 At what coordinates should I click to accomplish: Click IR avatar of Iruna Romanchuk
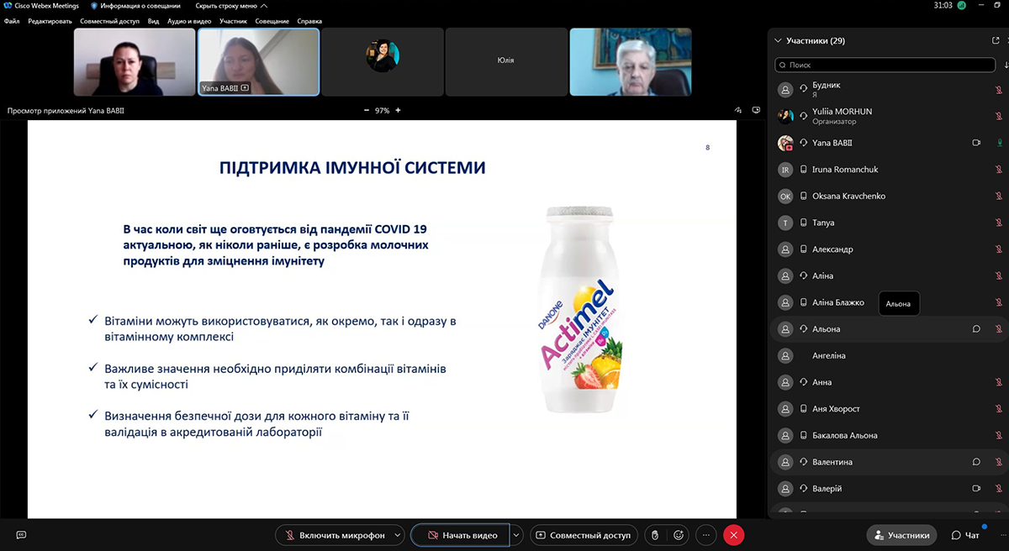(x=785, y=170)
